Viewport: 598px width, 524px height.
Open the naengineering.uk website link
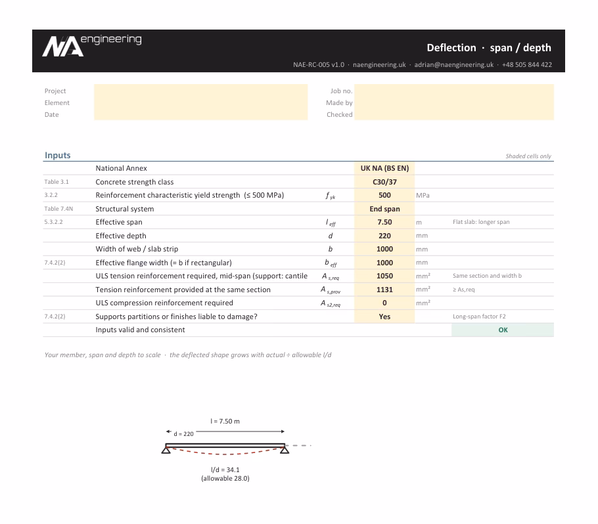[379, 65]
